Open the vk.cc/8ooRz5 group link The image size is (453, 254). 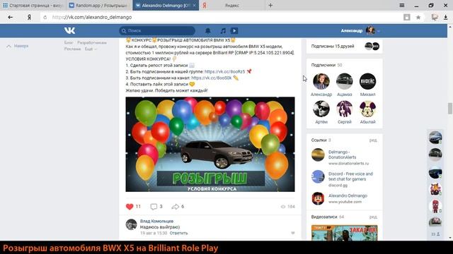click(224, 71)
